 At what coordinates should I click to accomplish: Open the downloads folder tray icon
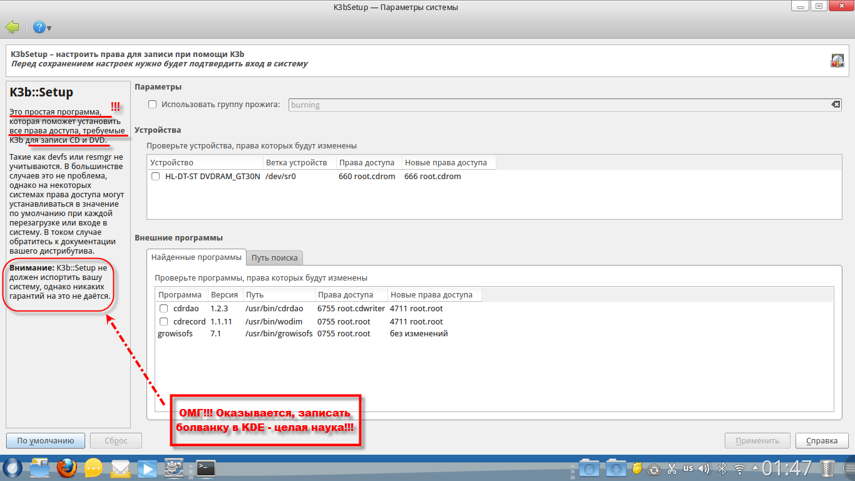[615, 468]
